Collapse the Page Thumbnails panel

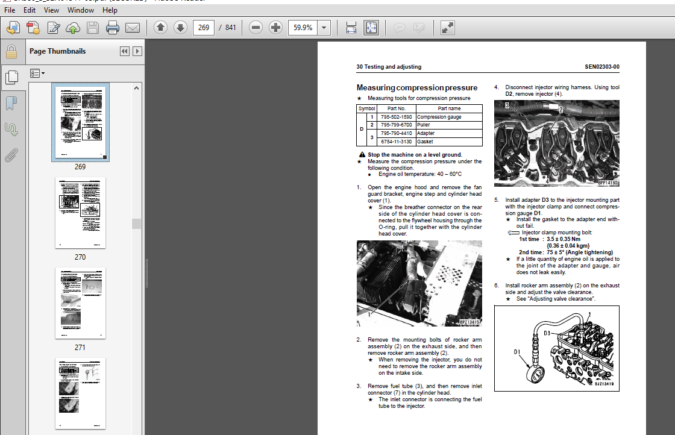pos(124,51)
